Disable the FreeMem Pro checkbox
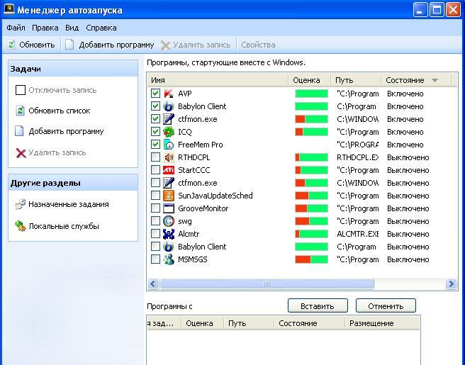Screen dimensions: 465x365 [155, 145]
